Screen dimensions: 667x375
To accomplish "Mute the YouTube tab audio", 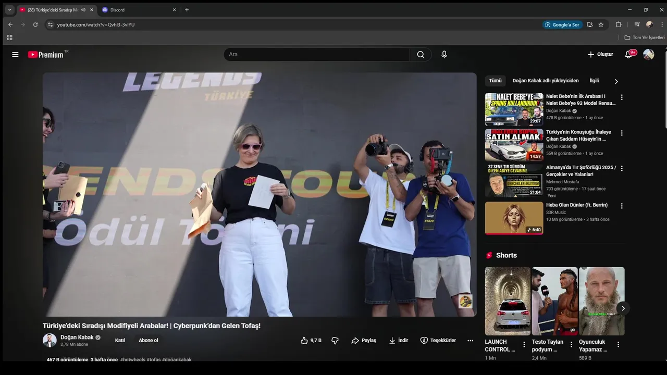I will pos(83,10).
